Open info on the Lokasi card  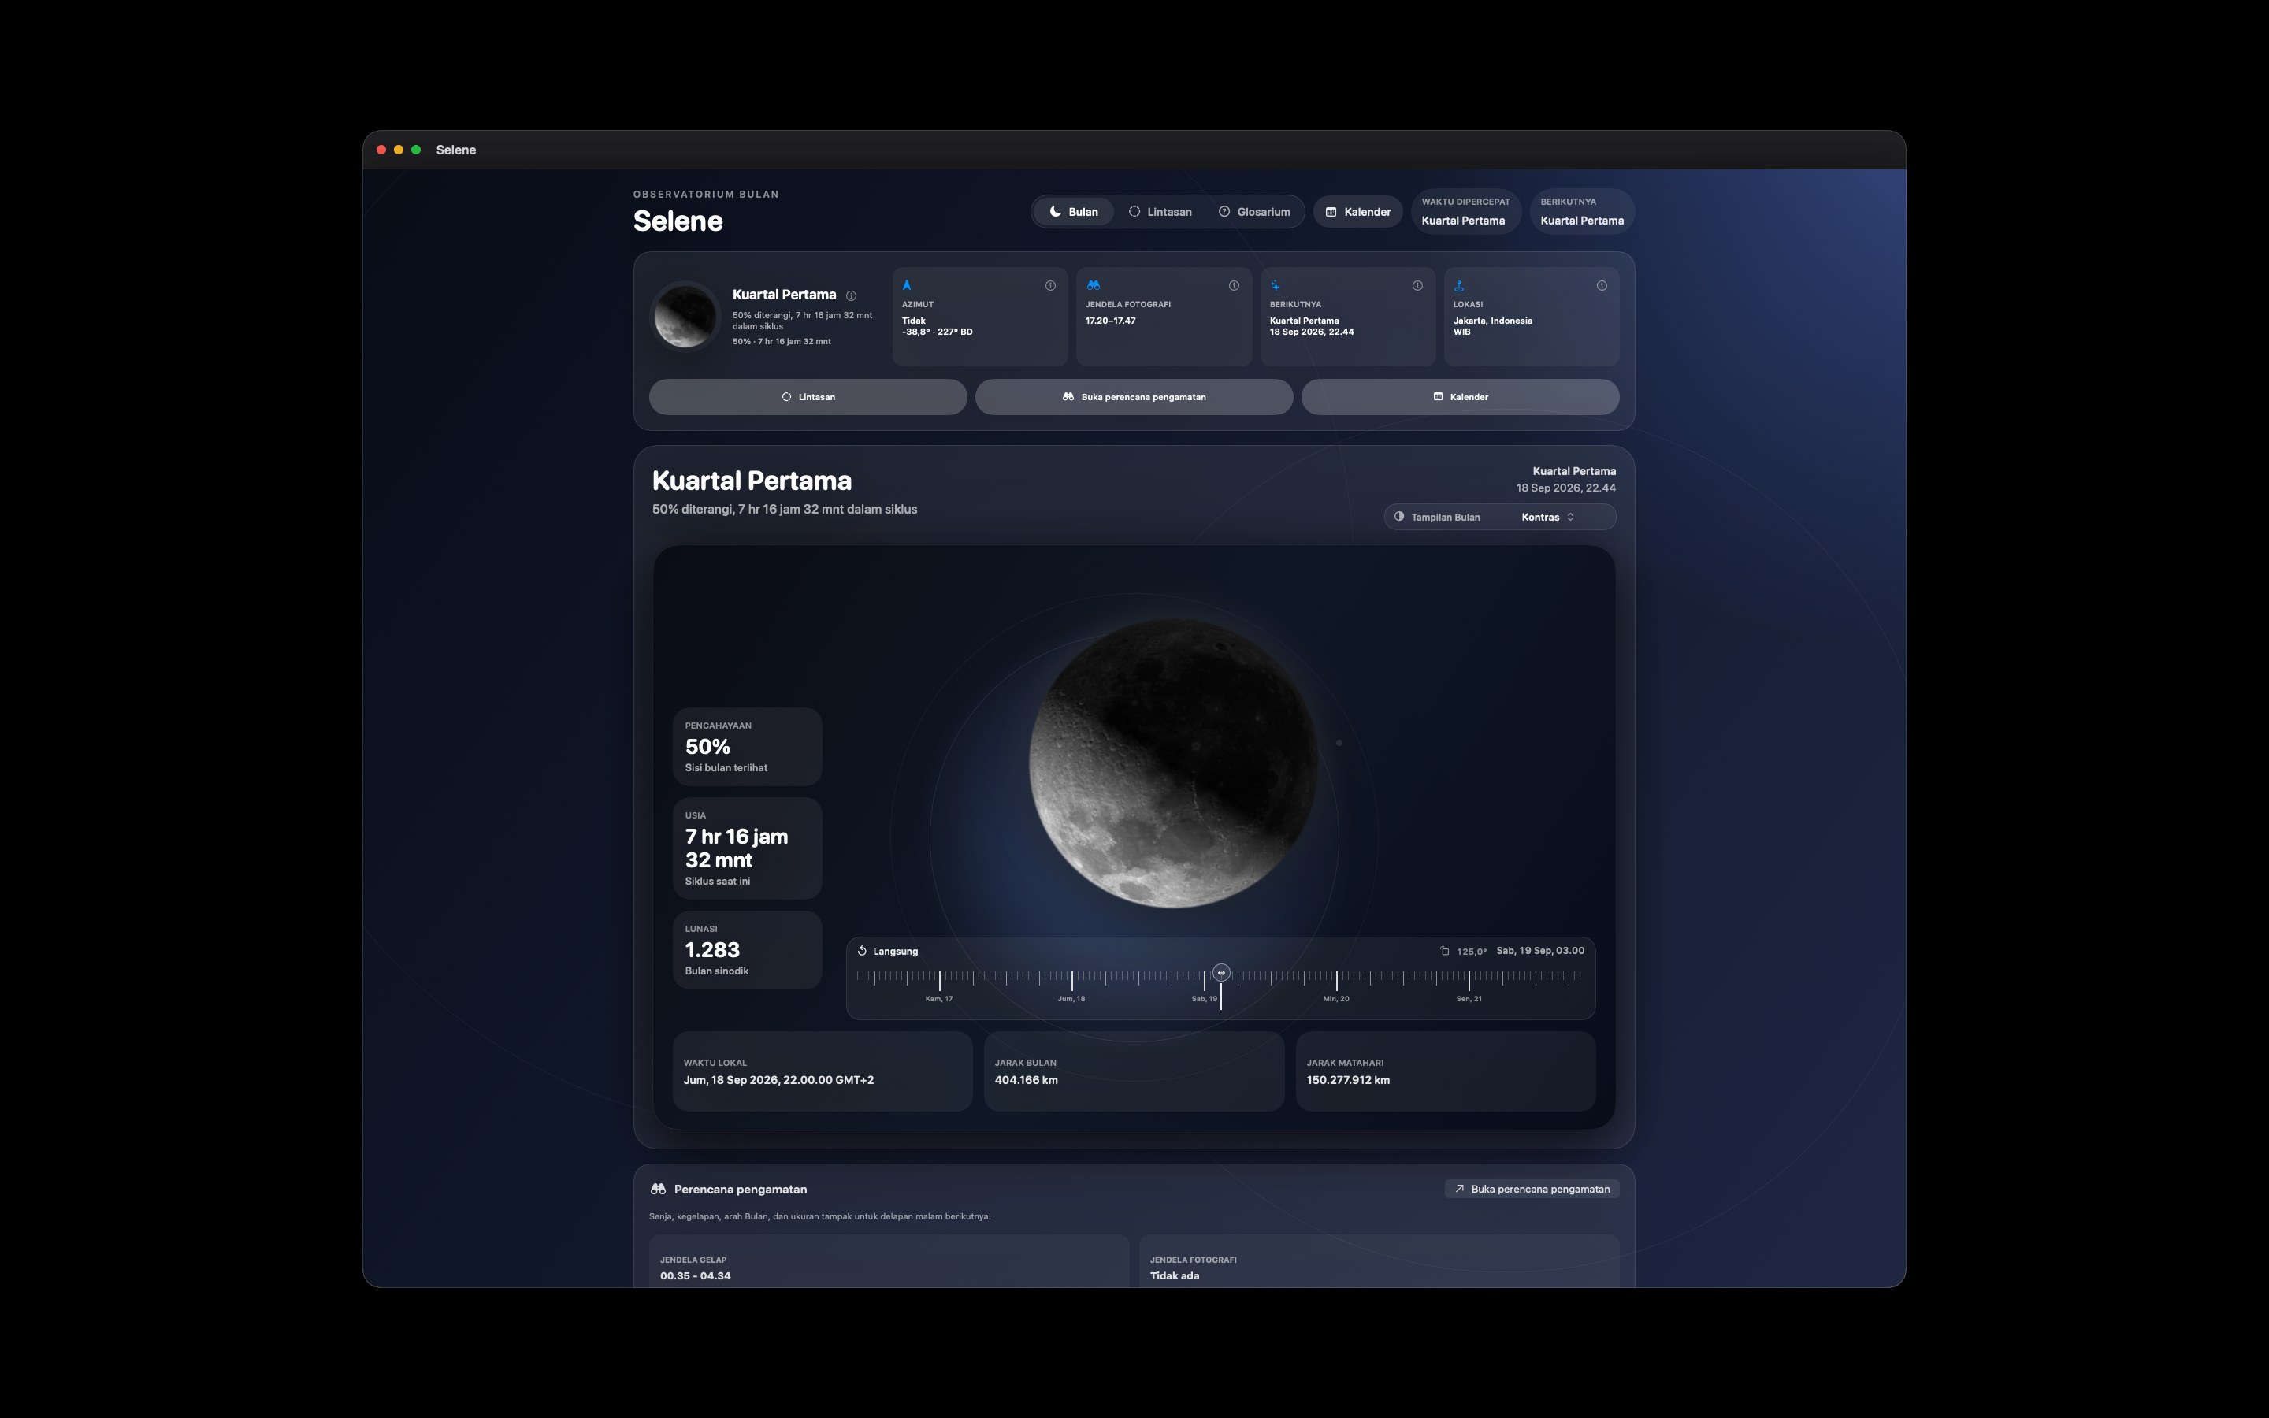(1602, 286)
